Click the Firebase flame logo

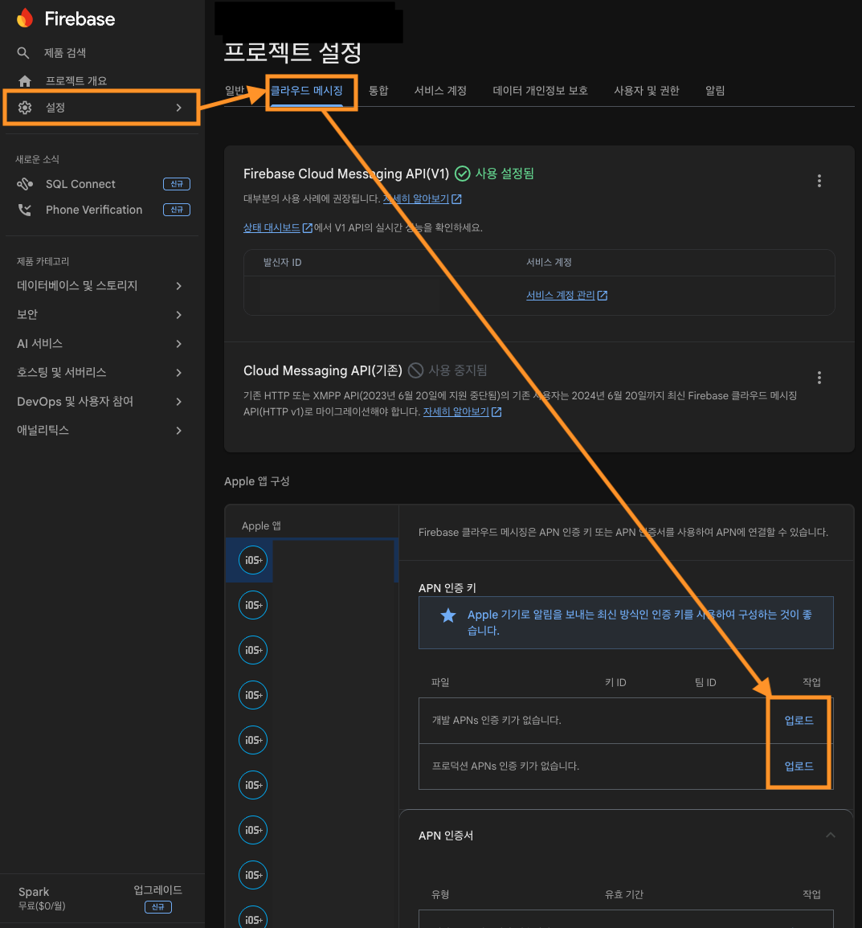pos(25,18)
